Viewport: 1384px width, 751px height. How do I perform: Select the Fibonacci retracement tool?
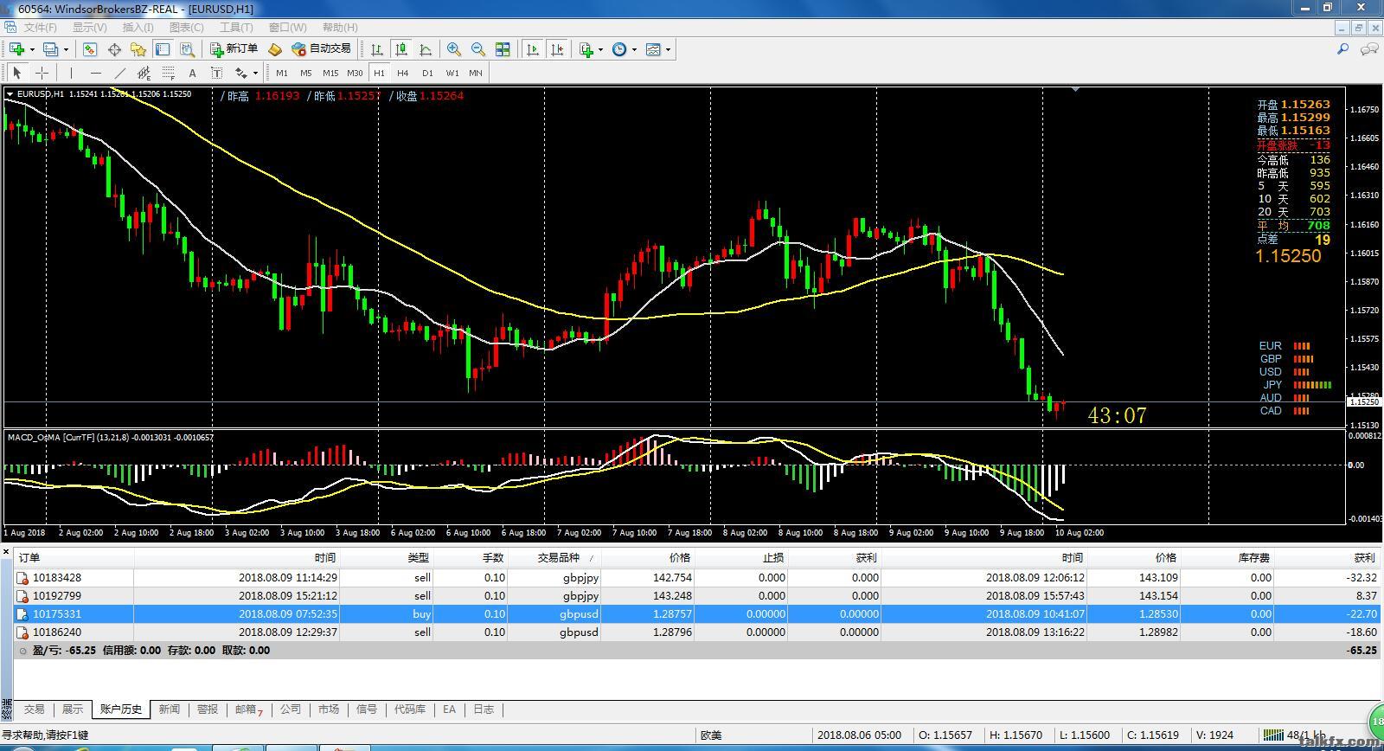168,73
